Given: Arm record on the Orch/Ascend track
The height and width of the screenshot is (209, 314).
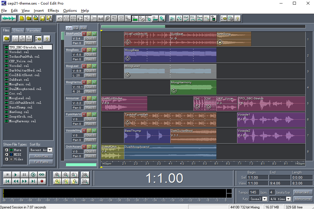Looking at the screenshot, I should 84,147.
